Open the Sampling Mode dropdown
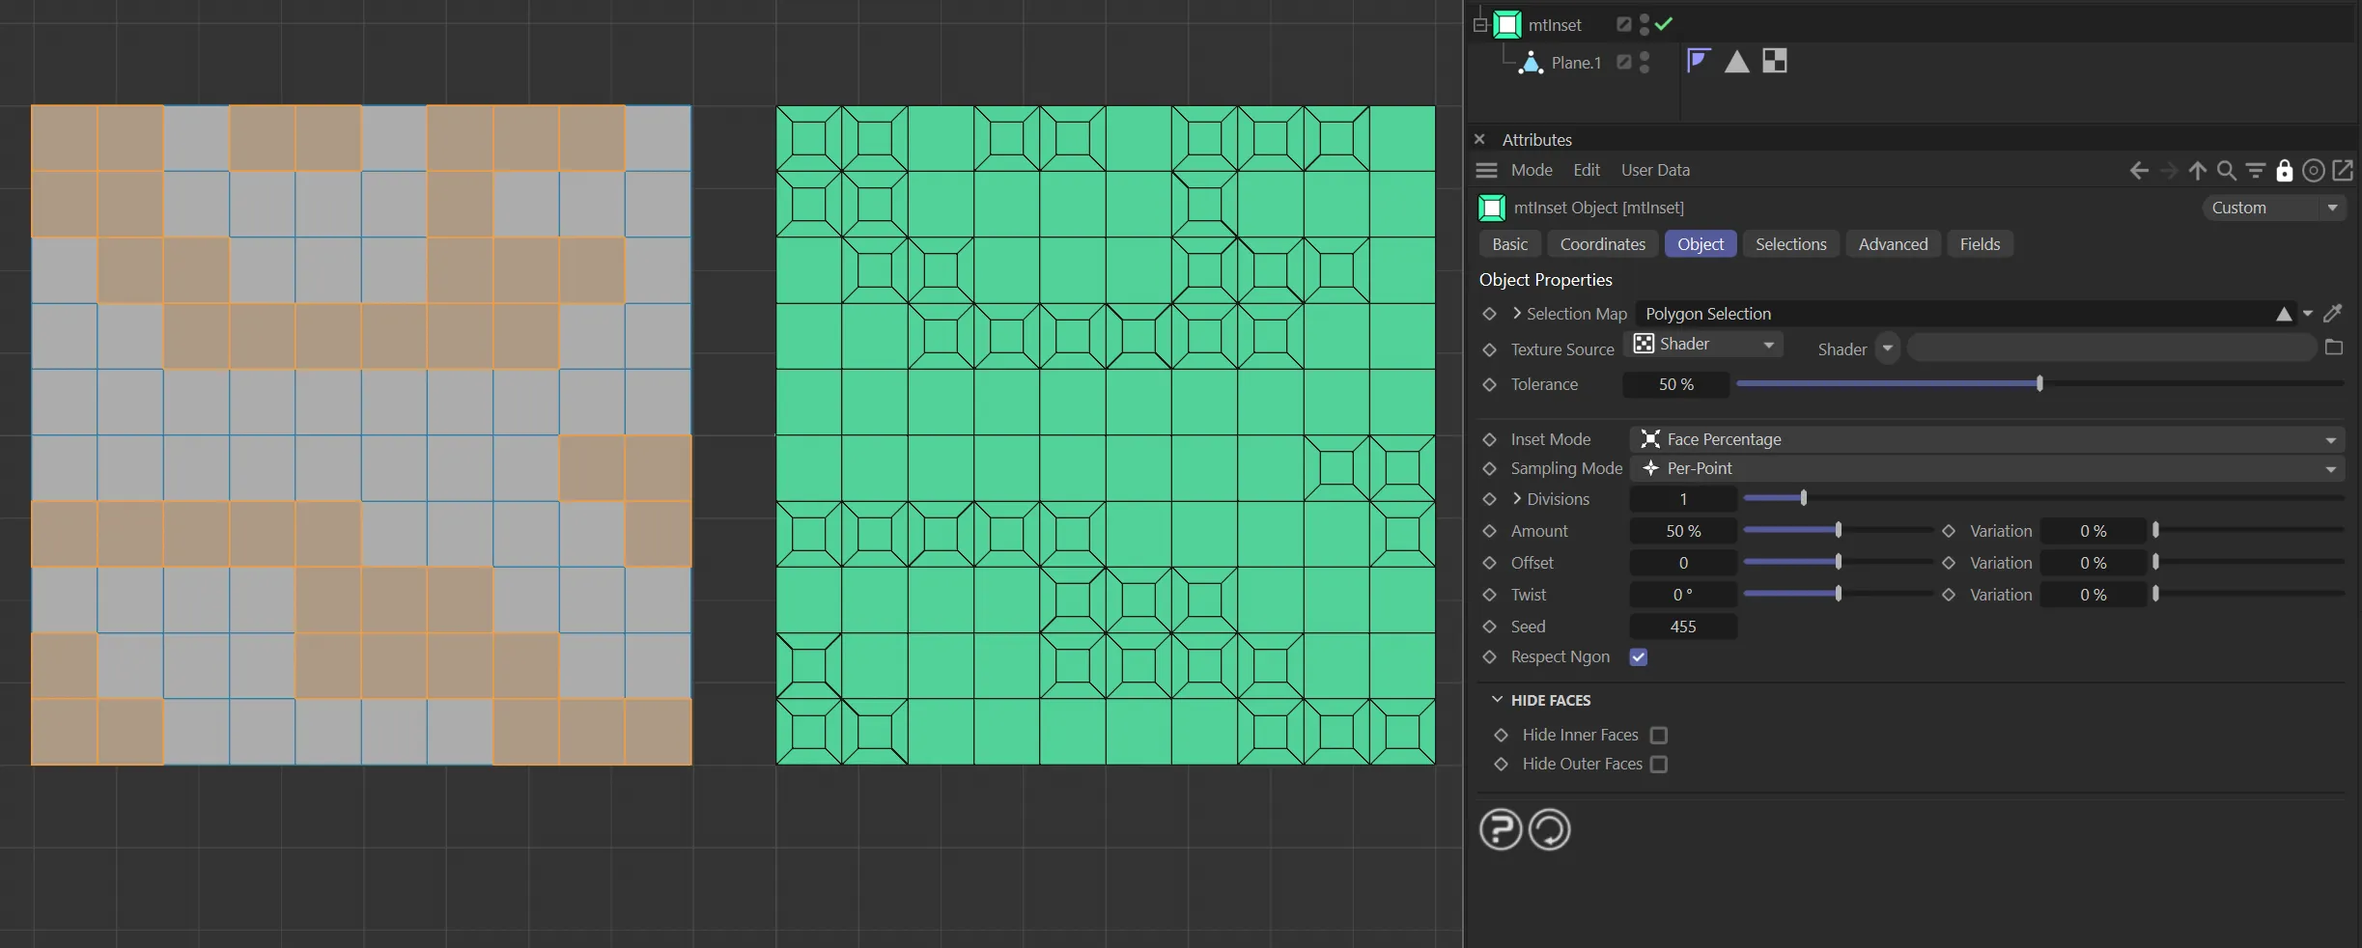 coord(1987,469)
